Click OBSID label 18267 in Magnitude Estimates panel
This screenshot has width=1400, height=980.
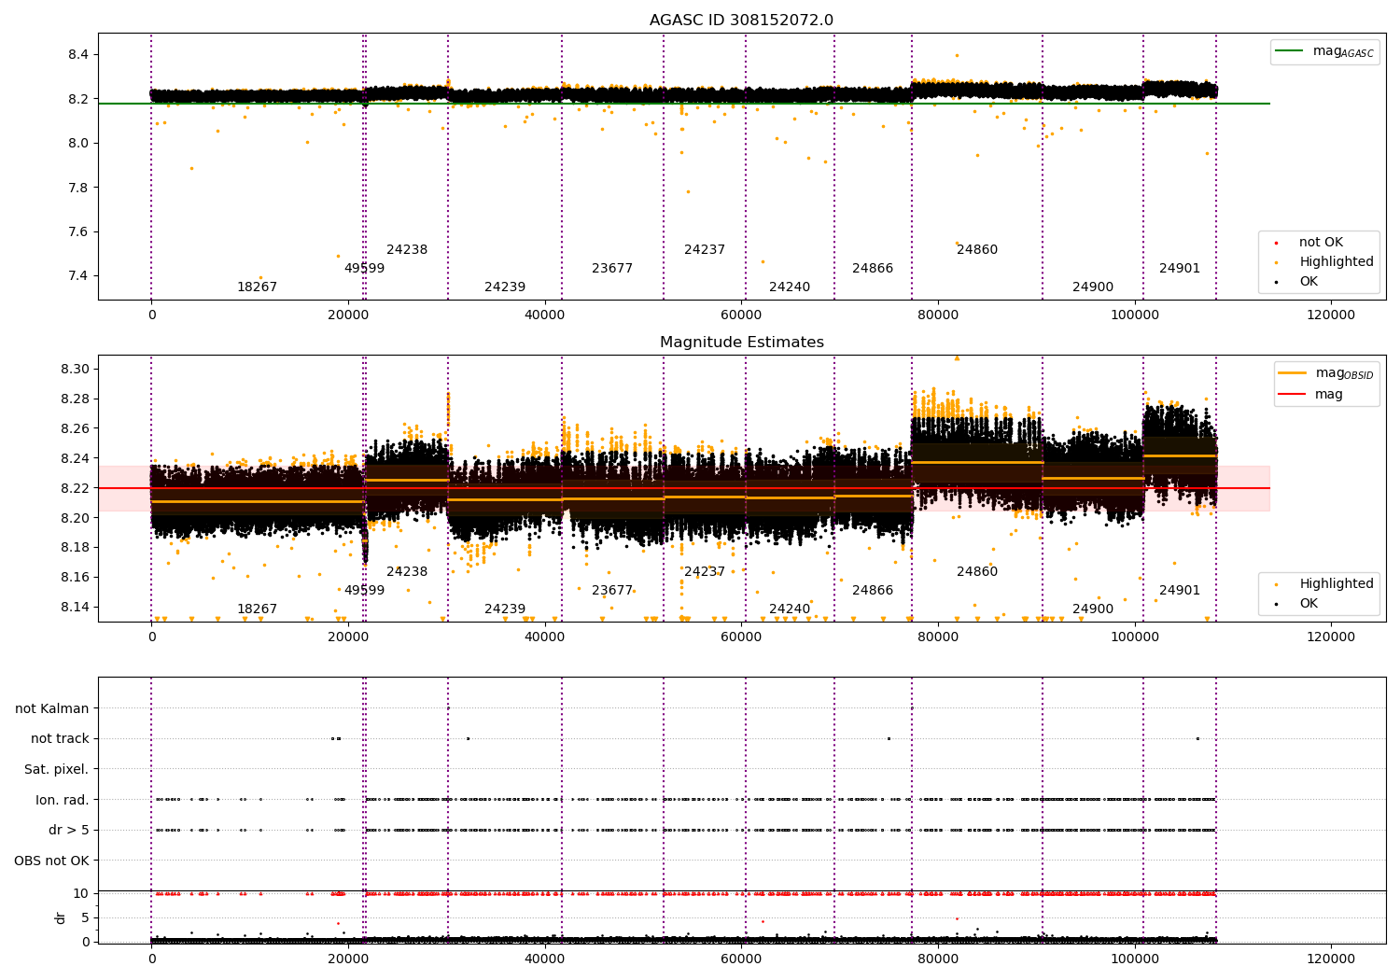[x=257, y=609]
